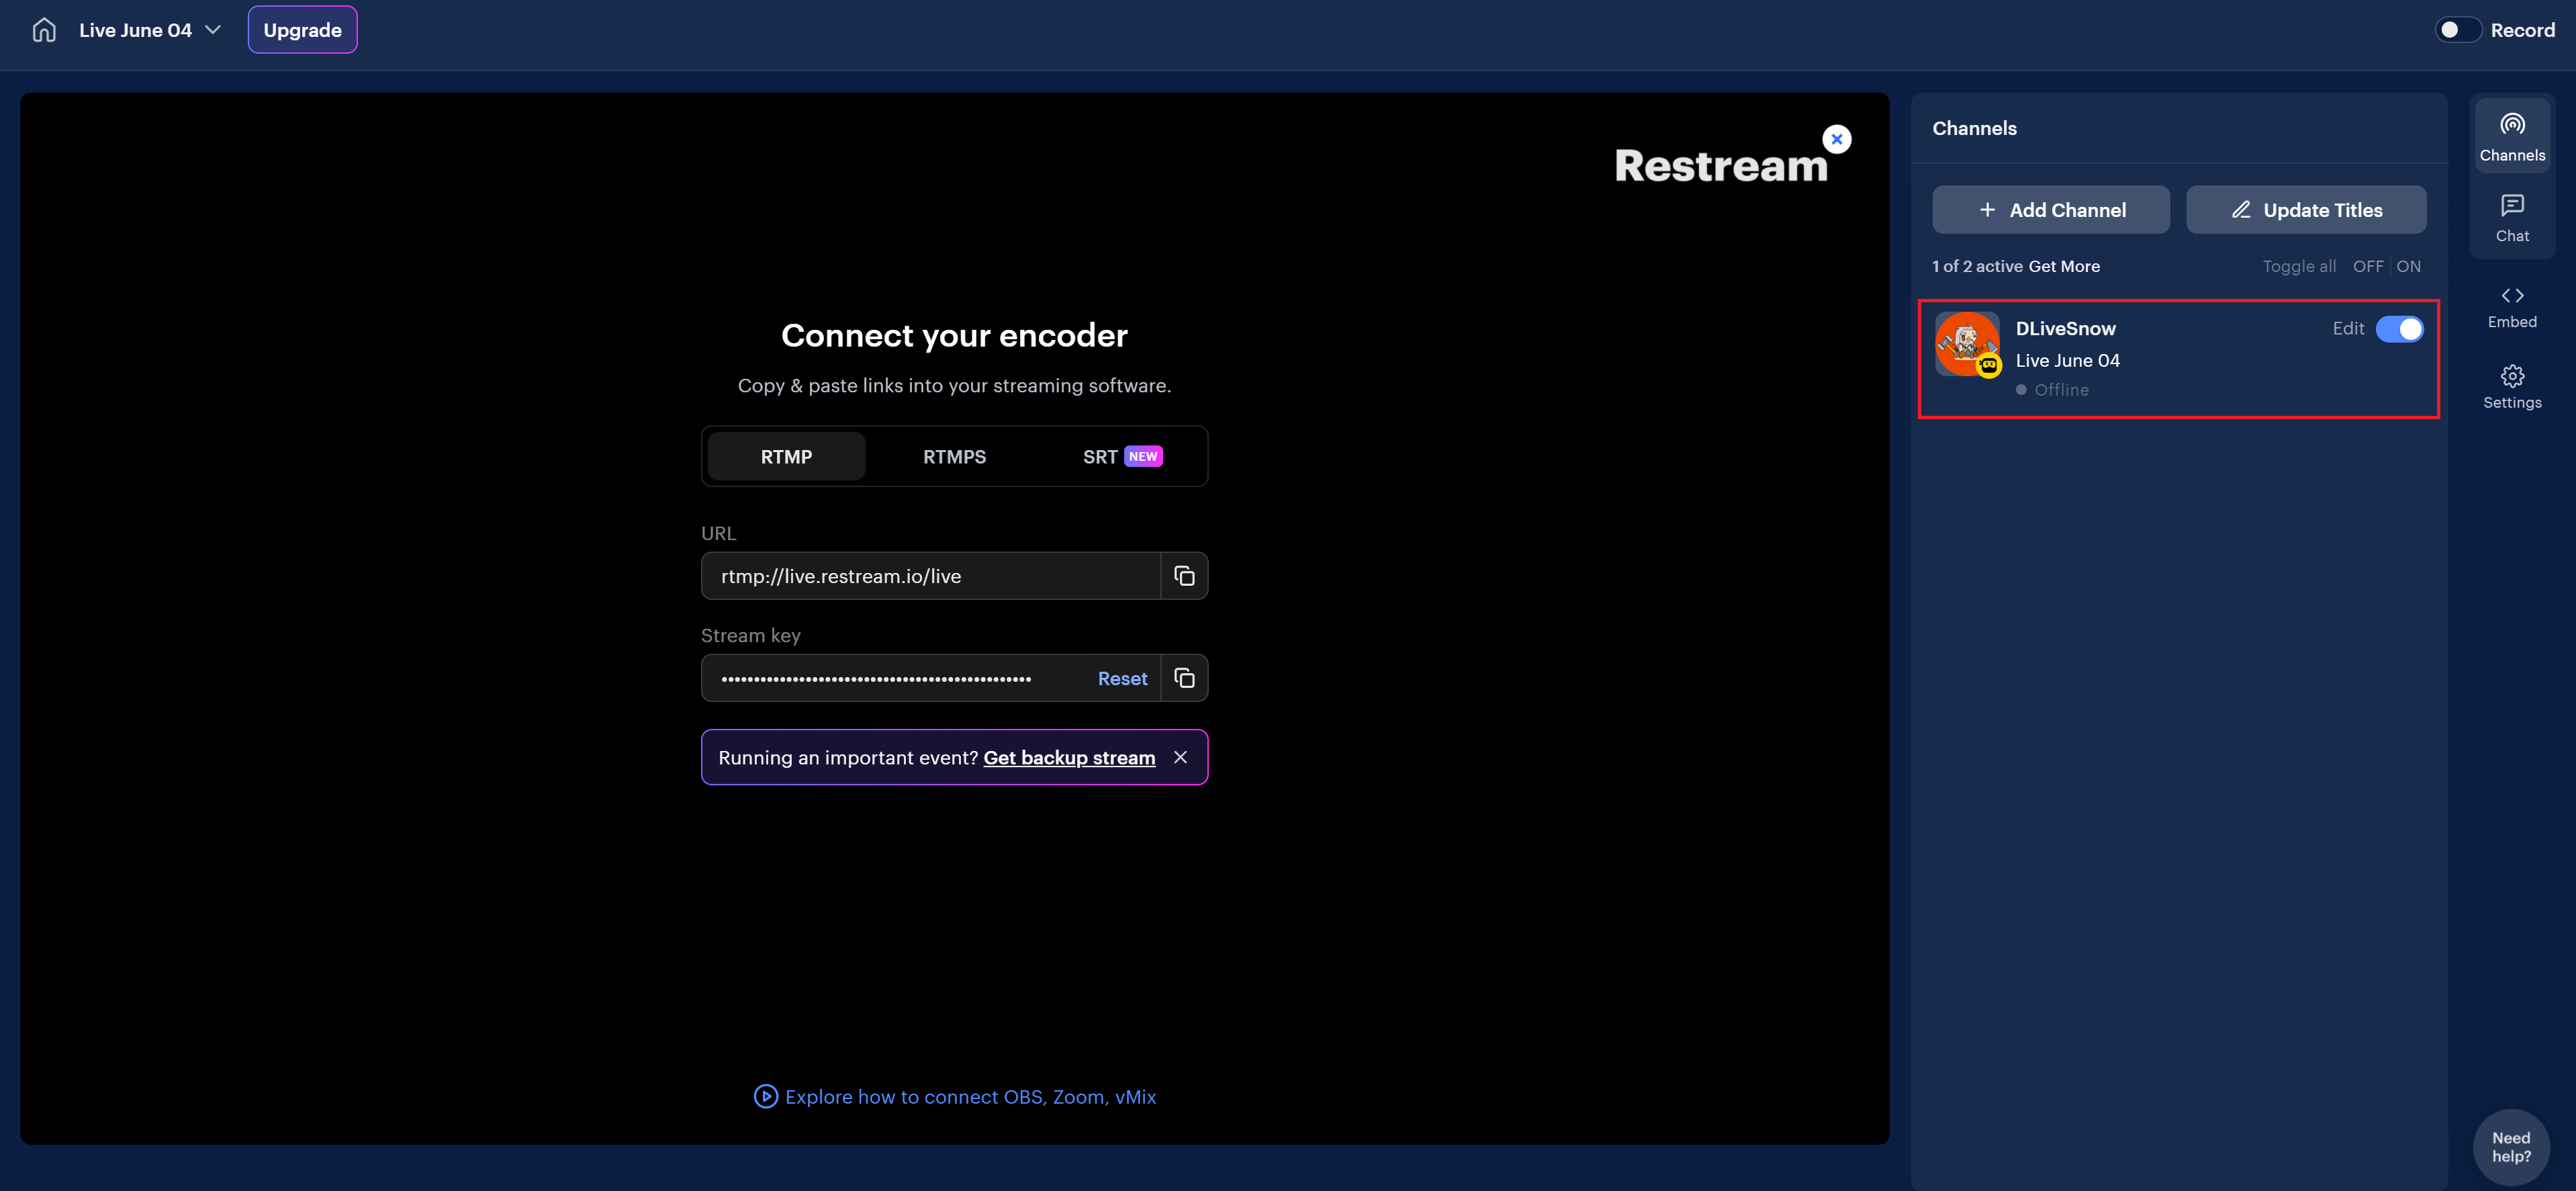Click the Live June 04 channel title
Screen dimensions: 2576x1191
point(2067,360)
